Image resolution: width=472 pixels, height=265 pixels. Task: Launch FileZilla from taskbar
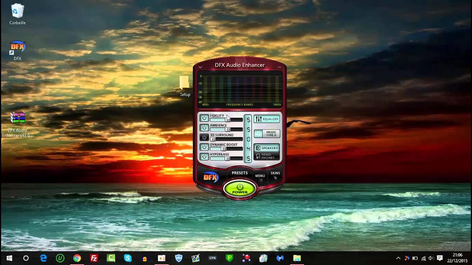[94, 258]
